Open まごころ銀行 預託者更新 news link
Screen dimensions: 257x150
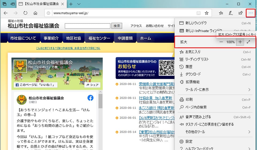click(157, 108)
